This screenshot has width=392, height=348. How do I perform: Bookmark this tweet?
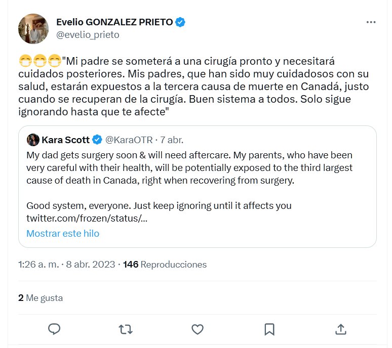coord(269,329)
